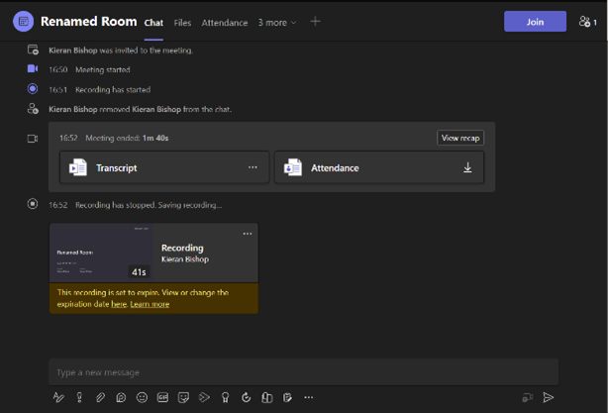
Task: Click the Viva Learning icon in compose toolbar
Action: coord(266,397)
